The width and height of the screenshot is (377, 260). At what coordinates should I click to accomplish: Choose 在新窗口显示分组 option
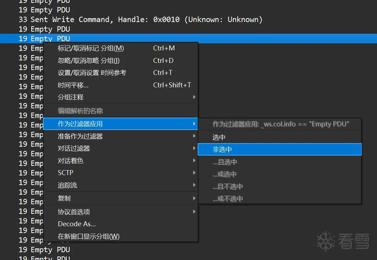pyautogui.click(x=121, y=236)
